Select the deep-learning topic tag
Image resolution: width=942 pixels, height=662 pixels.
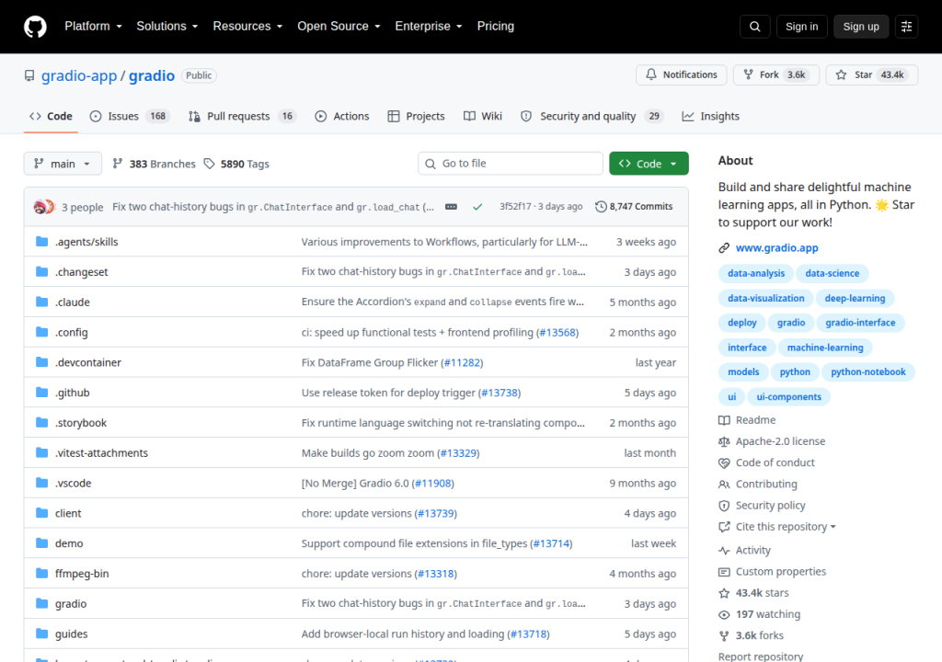[x=855, y=298]
